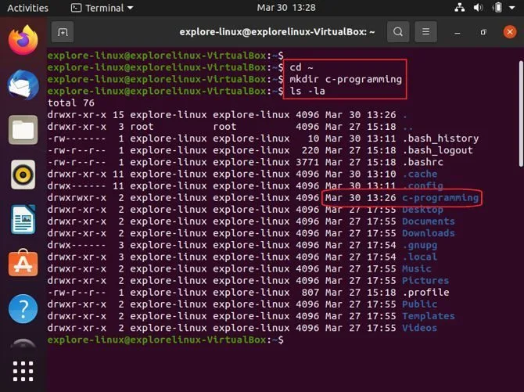Screen dimensions: 524x392
Task: Click the .bash_history file name
Action: click(x=440, y=138)
